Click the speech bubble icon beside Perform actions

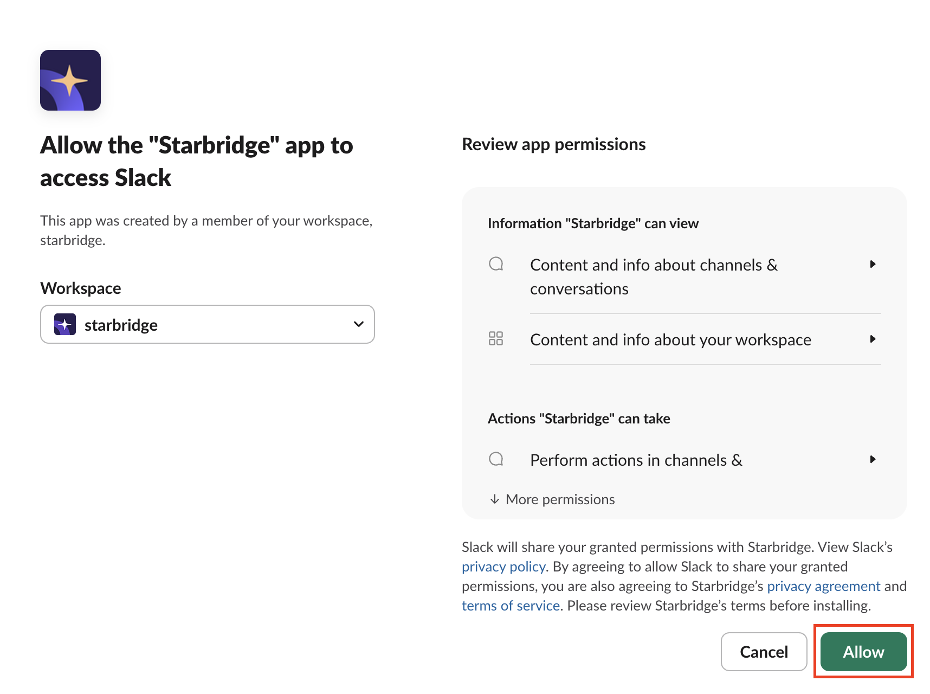click(x=496, y=459)
